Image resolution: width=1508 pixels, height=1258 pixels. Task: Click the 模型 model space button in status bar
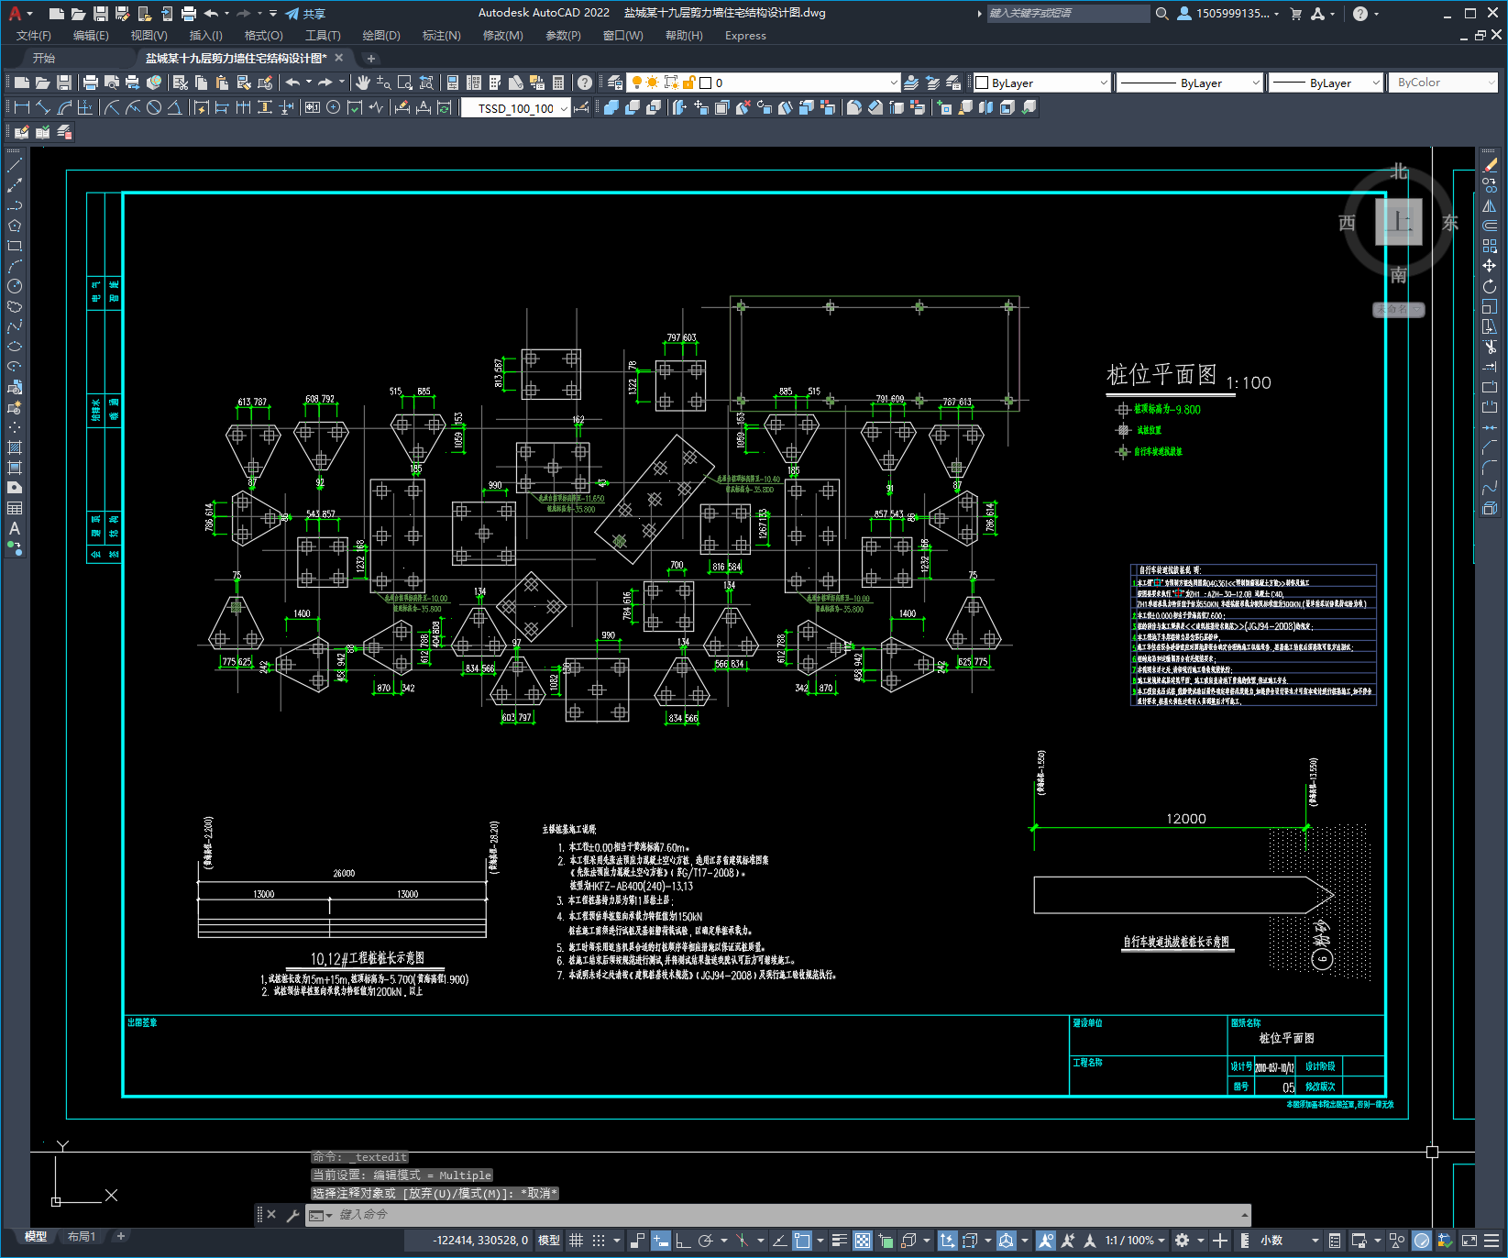(x=549, y=1241)
